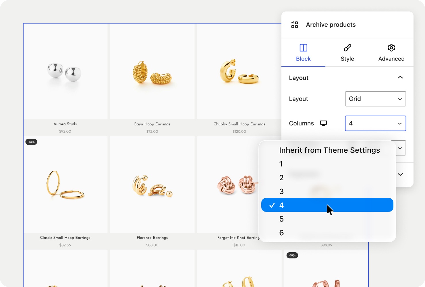Choose 6 columns from the list
The image size is (425, 287).
[327, 233]
